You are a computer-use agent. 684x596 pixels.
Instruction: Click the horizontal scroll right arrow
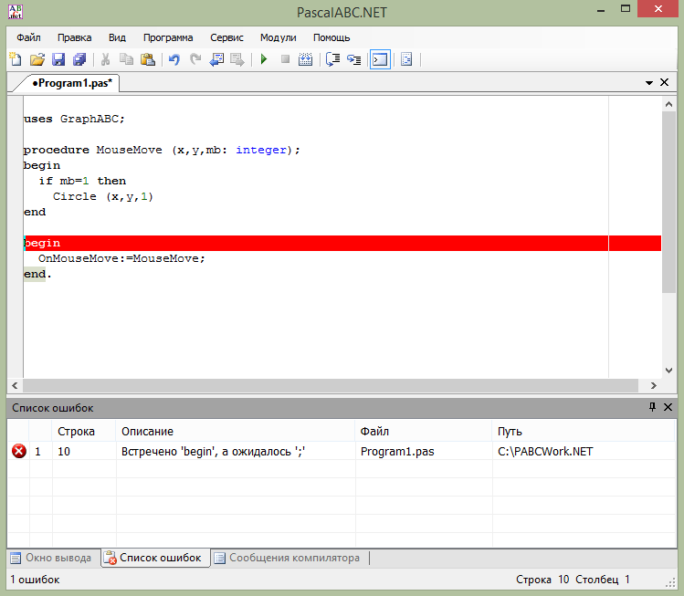coord(654,385)
